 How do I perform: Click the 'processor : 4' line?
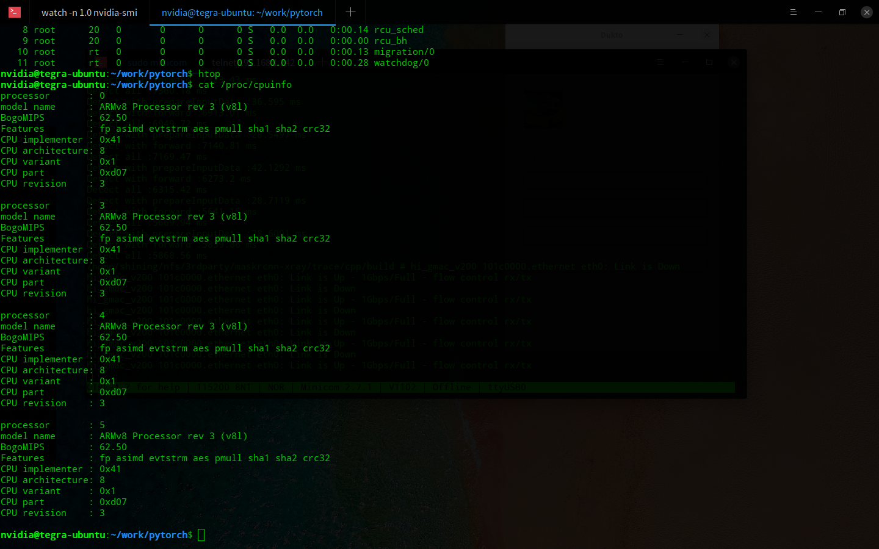pos(53,315)
